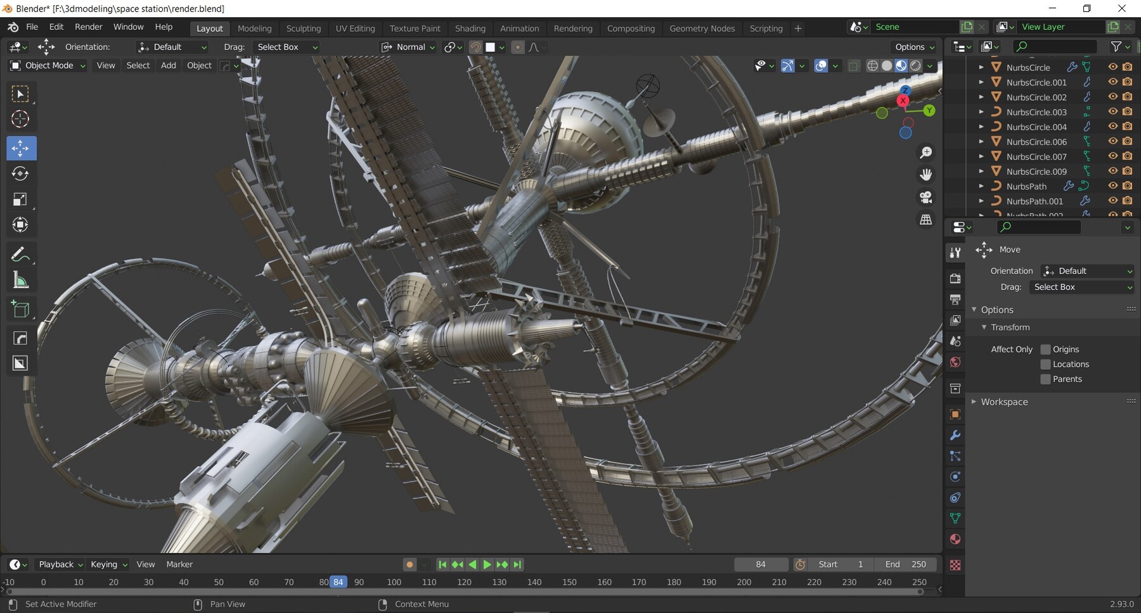The height and width of the screenshot is (613, 1141).
Task: Open the Normal transform orientation dropdown
Action: pos(408,47)
